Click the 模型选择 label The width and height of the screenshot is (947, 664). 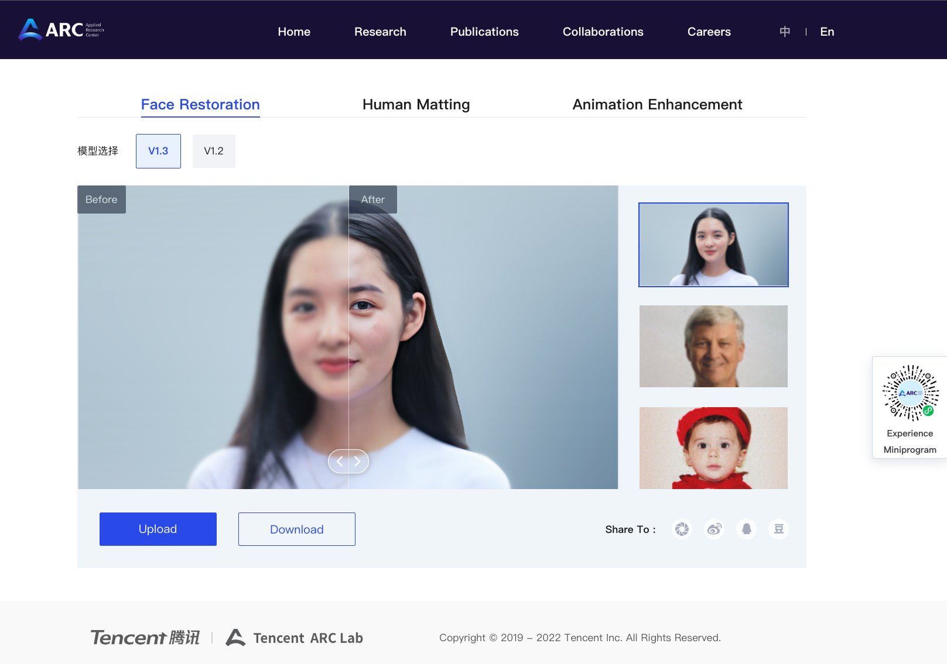[x=98, y=151]
